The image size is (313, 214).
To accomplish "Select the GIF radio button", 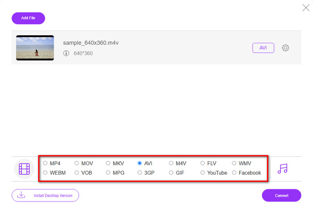I will (171, 172).
